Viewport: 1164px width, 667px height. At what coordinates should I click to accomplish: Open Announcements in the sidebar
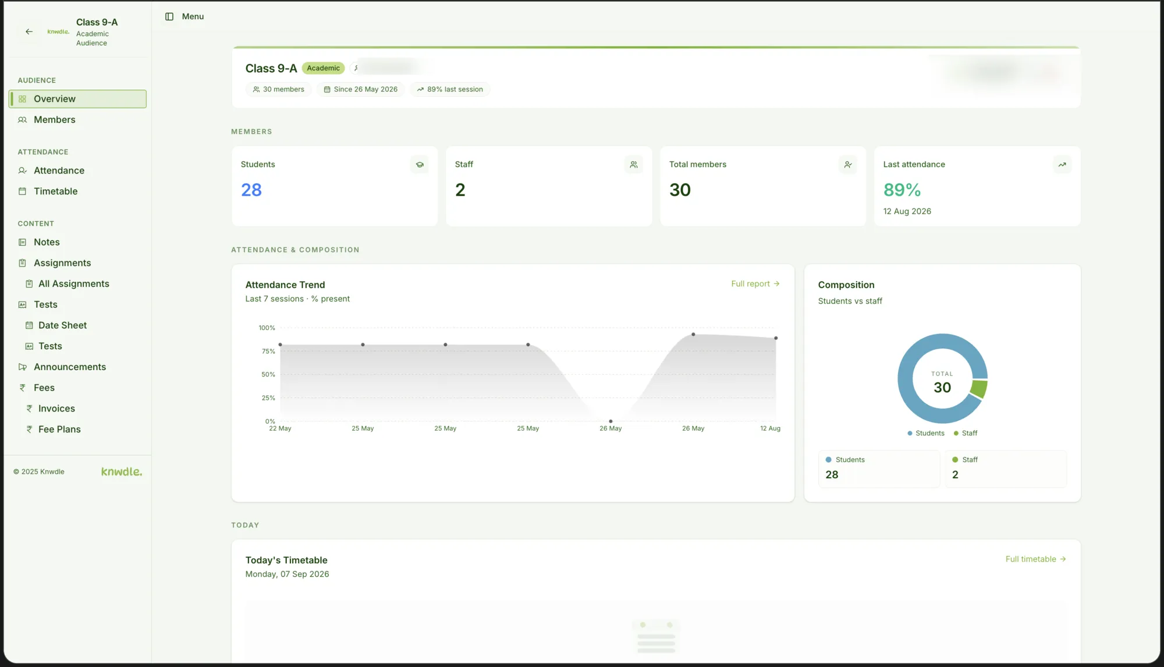(x=77, y=367)
